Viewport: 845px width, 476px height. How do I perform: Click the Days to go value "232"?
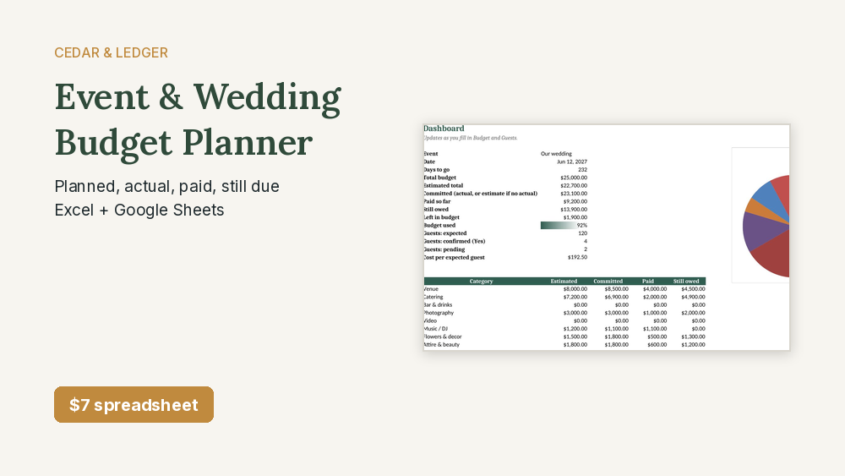[582, 170]
